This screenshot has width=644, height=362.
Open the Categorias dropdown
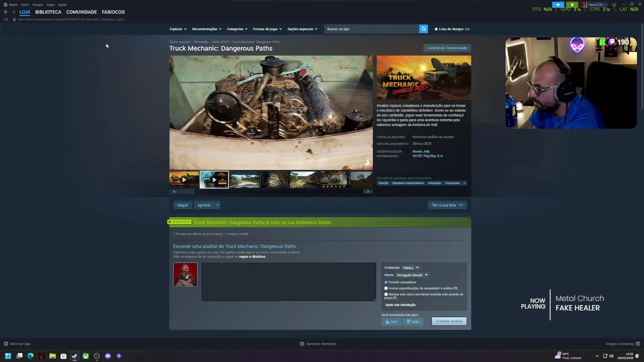click(237, 29)
